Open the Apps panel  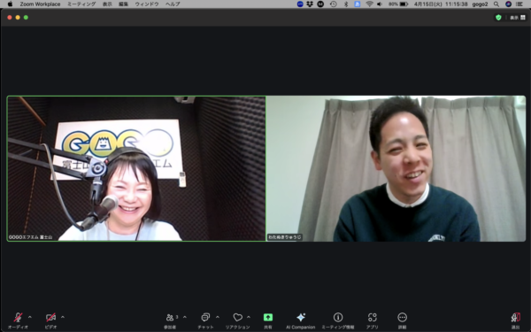coord(373,320)
